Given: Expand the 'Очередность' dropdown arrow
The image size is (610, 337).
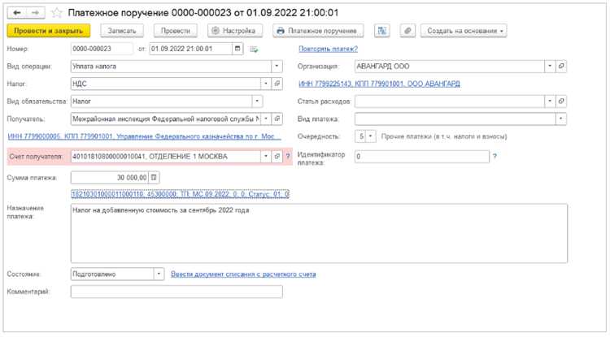Looking at the screenshot, I should (371, 136).
